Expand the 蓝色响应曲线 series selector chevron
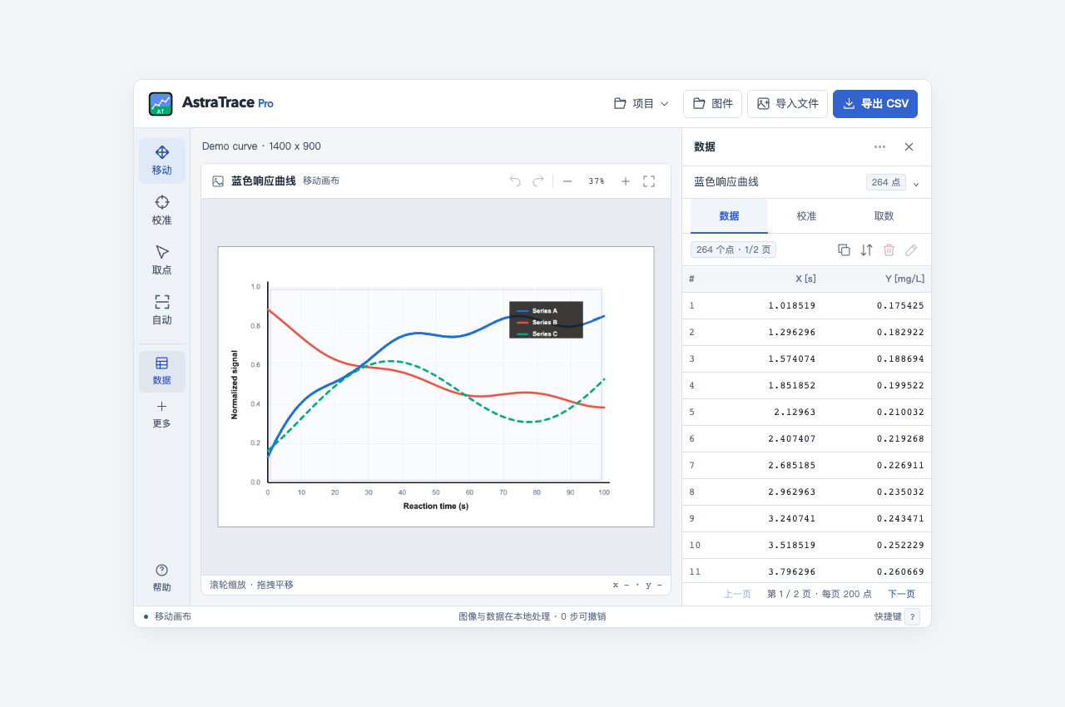 coord(916,183)
